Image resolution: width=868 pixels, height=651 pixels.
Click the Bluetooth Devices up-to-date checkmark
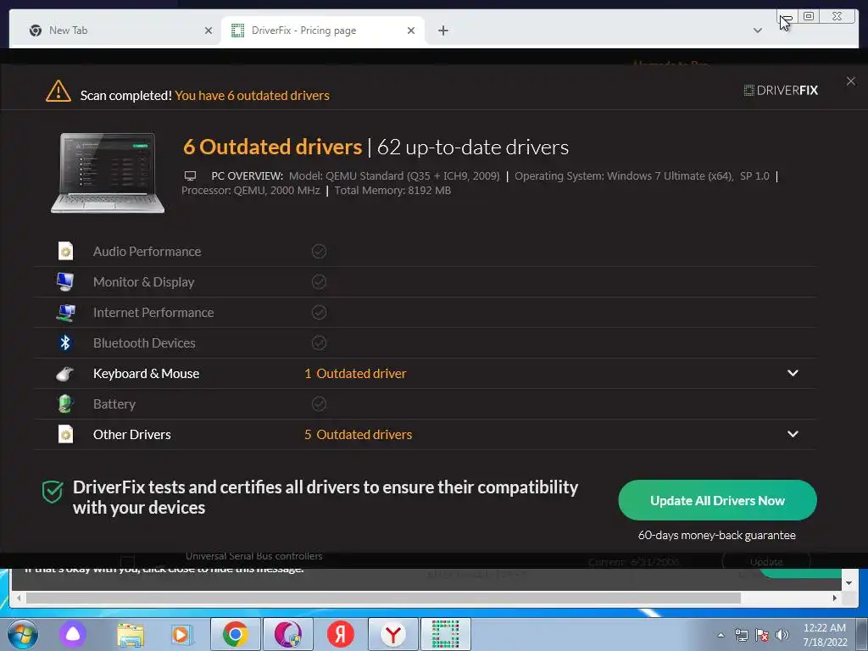[319, 342]
